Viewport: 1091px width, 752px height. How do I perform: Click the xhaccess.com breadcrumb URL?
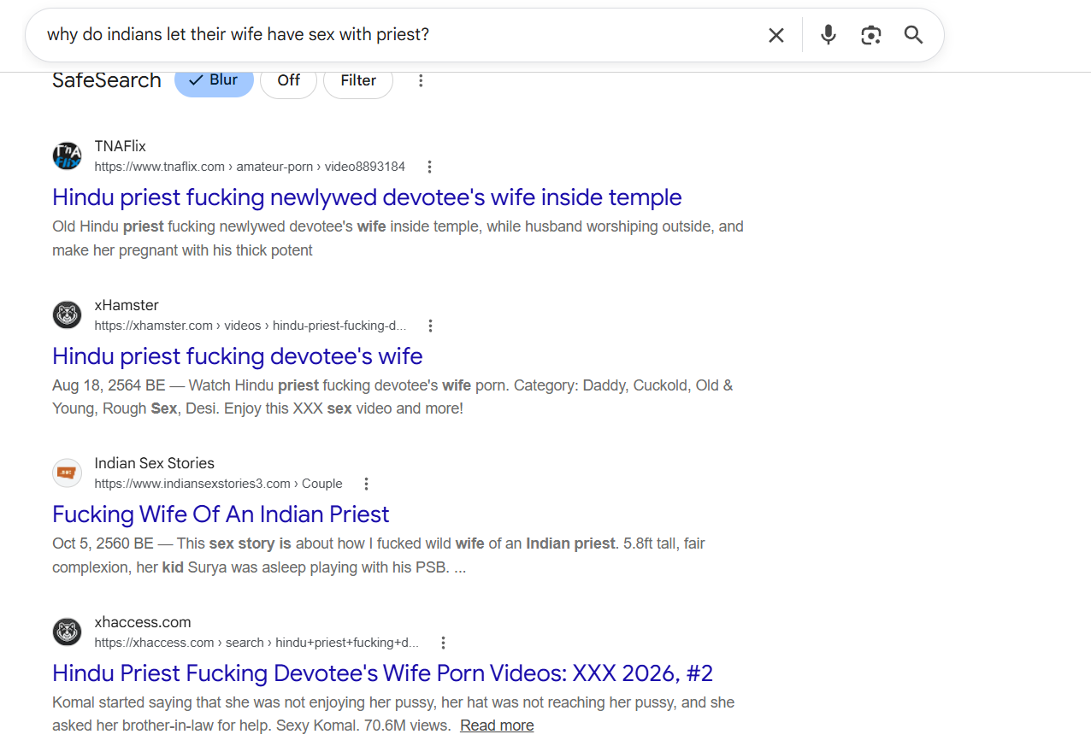pyautogui.click(x=257, y=643)
